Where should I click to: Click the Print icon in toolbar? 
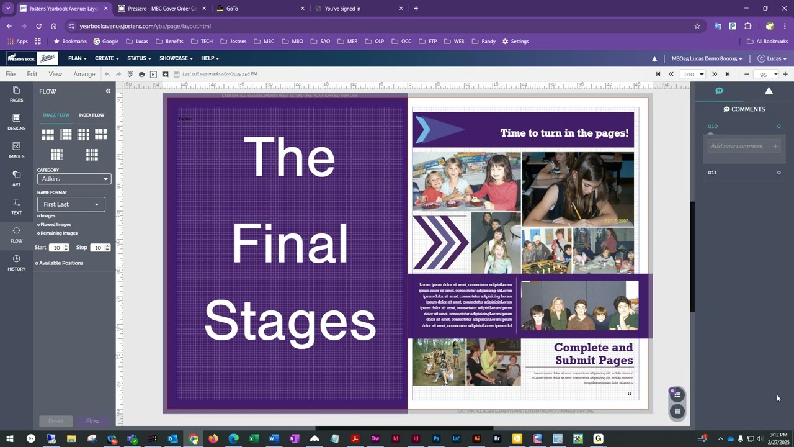coord(142,74)
